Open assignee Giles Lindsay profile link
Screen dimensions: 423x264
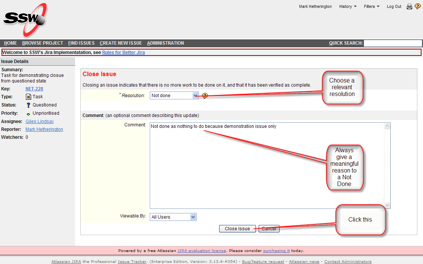[x=39, y=121]
